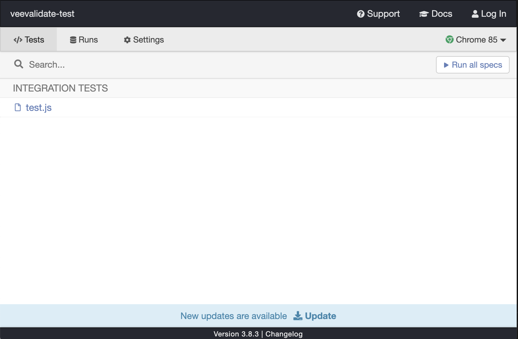Click the database icon on Runs
518x339 pixels.
pos(73,40)
